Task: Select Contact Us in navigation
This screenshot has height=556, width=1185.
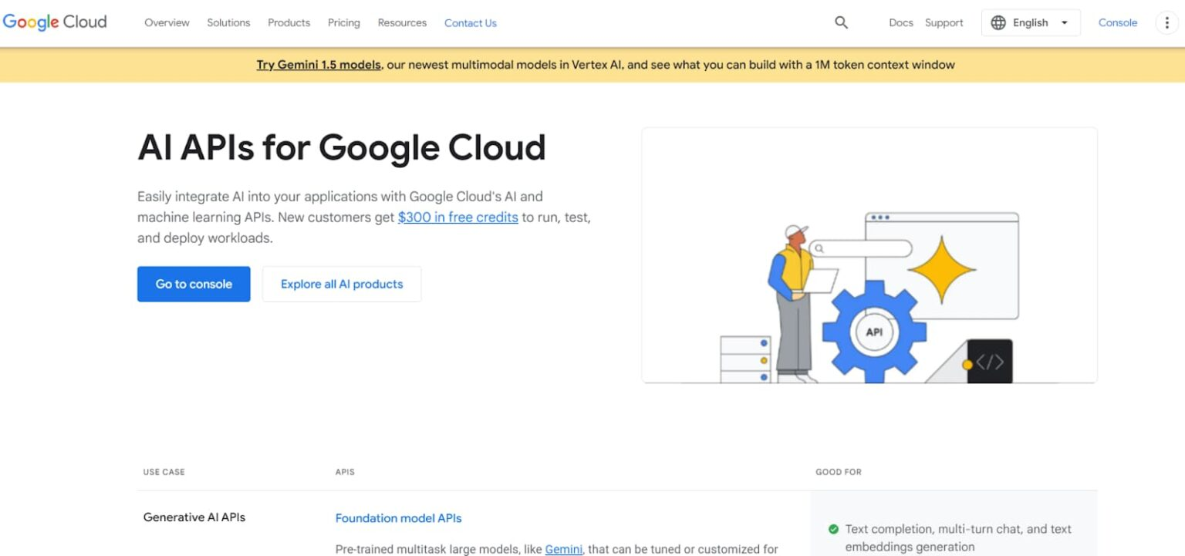Action: [x=471, y=23]
